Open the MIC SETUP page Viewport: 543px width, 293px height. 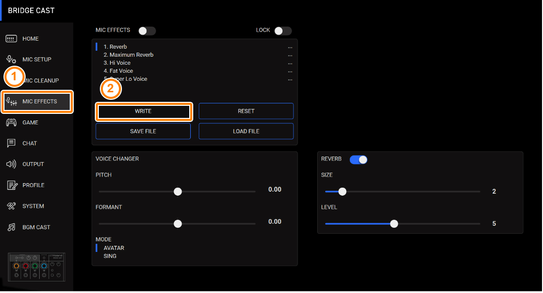(37, 60)
